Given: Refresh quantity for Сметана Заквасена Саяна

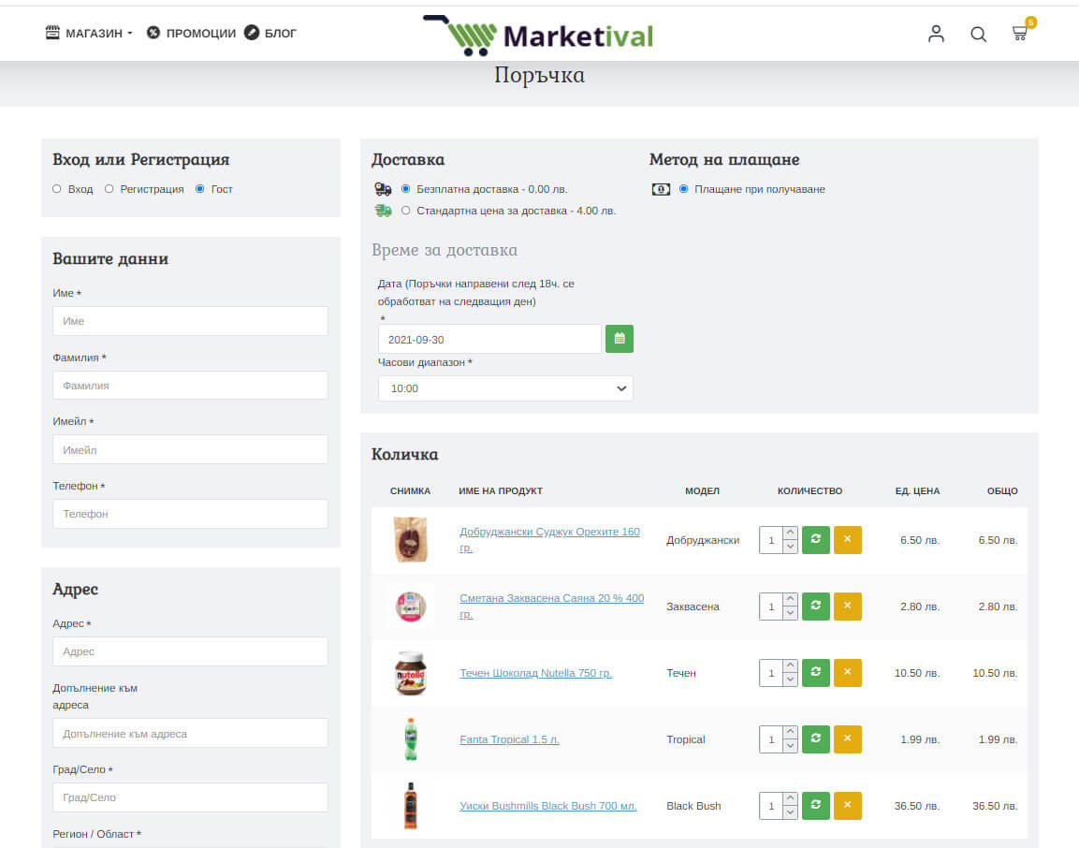Looking at the screenshot, I should tap(815, 607).
